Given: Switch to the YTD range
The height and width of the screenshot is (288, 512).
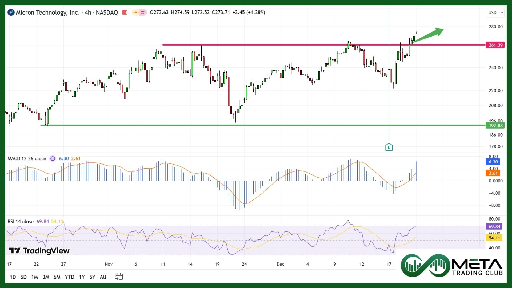Looking at the screenshot, I should [x=69, y=277].
